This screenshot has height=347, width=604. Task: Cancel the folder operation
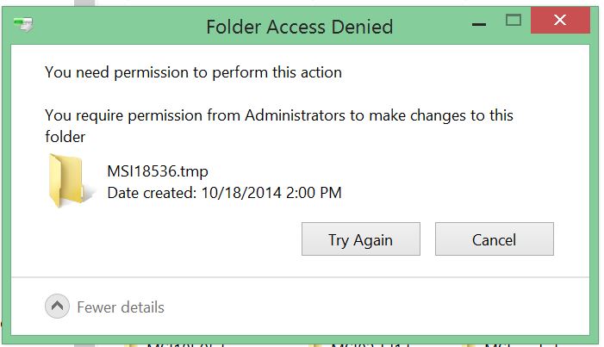[x=495, y=239]
